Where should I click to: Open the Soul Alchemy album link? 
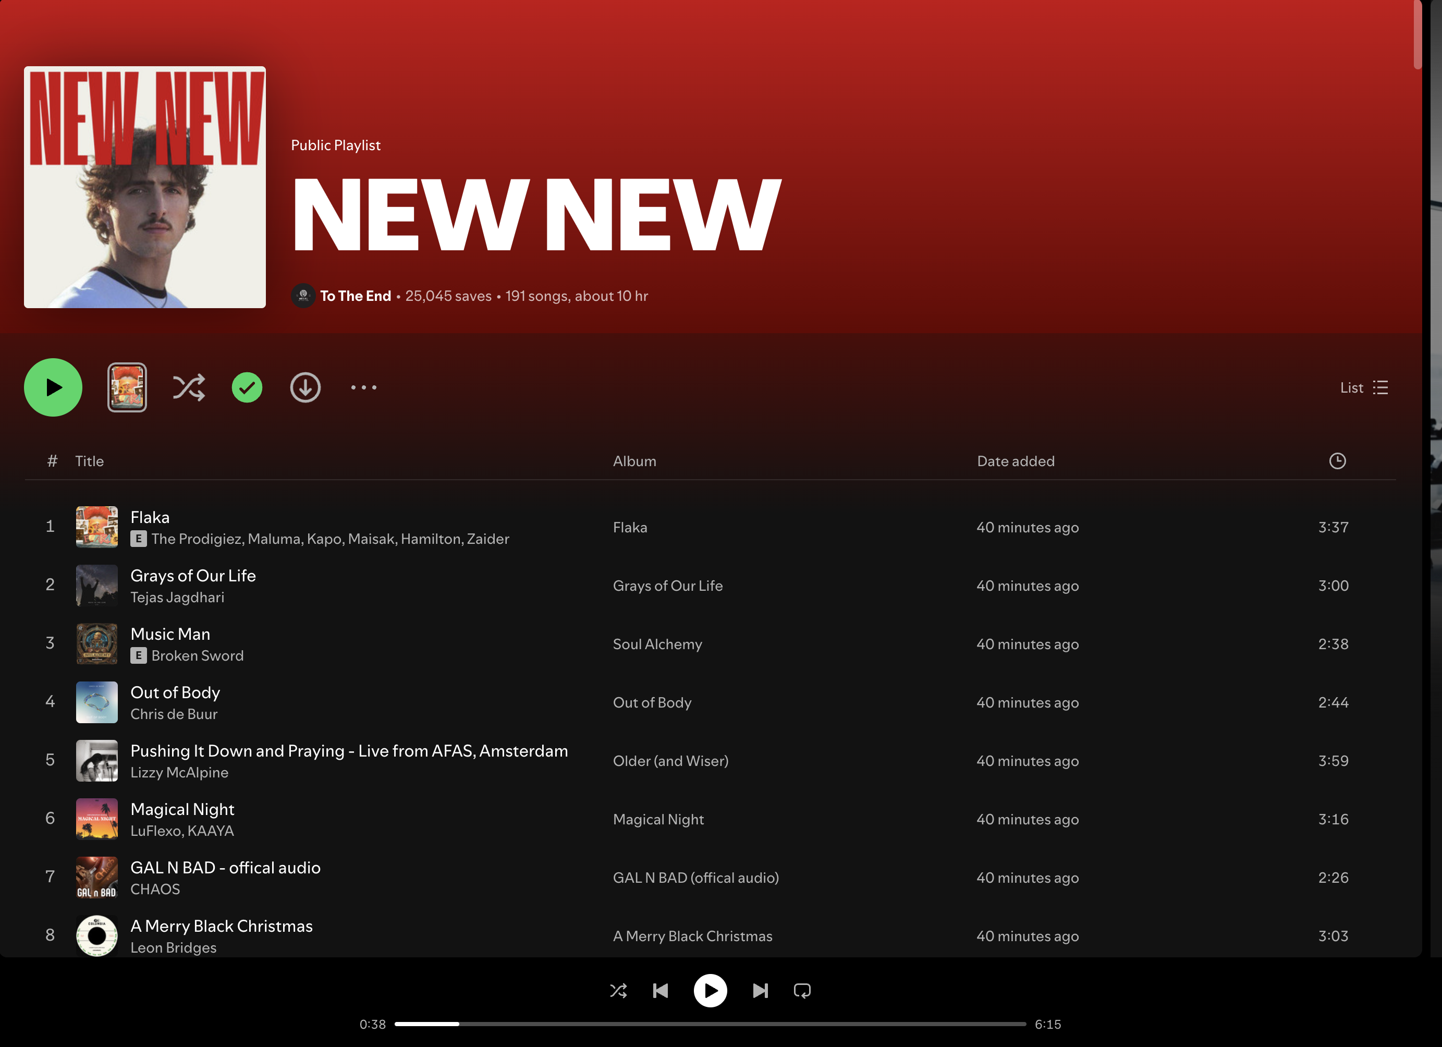(657, 644)
